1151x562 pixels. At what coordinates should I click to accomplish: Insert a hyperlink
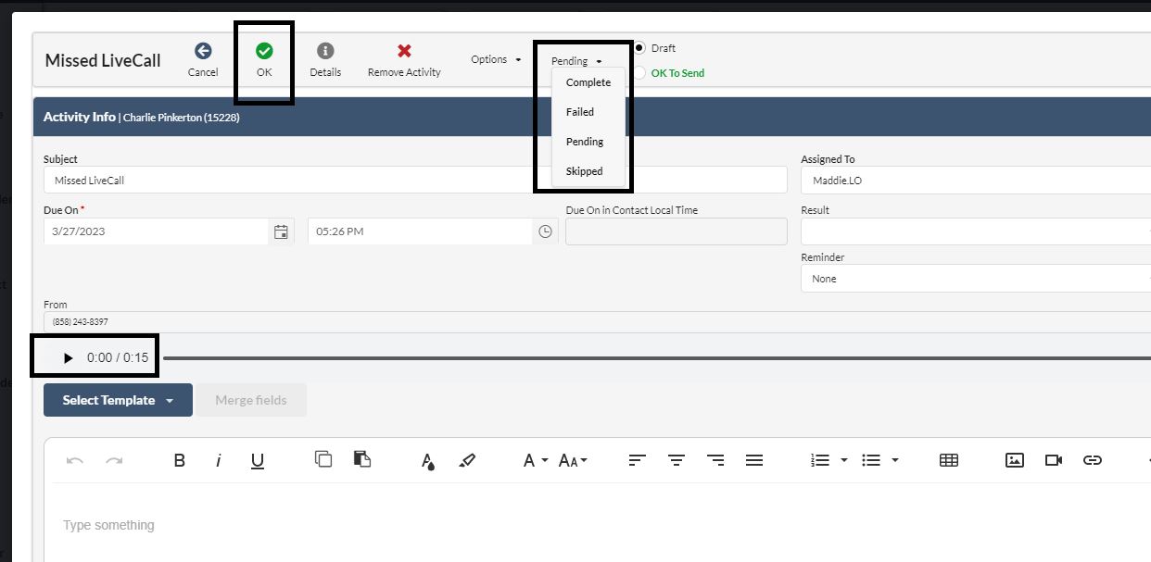(1093, 459)
